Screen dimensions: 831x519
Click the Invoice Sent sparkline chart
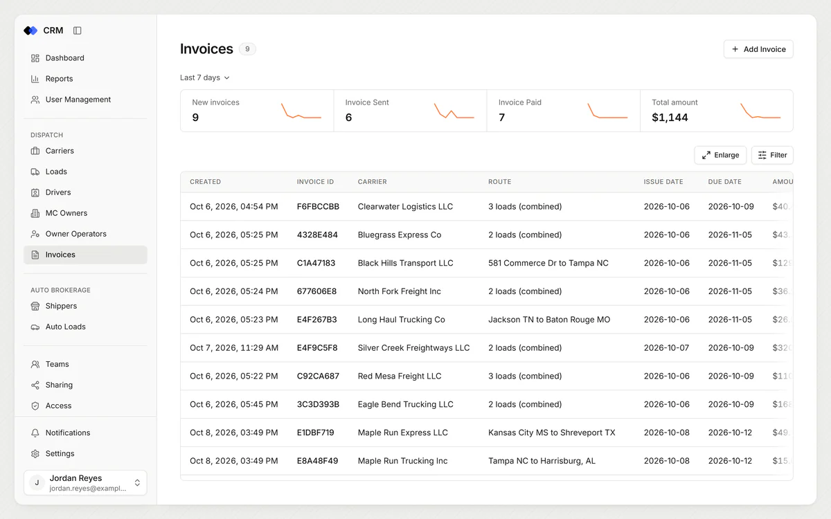(454, 111)
